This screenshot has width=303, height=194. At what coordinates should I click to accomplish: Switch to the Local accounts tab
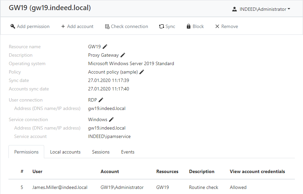(x=65, y=152)
